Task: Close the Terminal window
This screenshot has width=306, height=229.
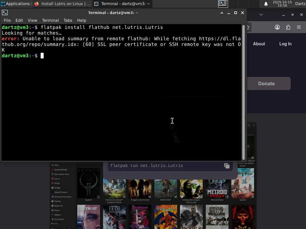Action: (x=242, y=13)
